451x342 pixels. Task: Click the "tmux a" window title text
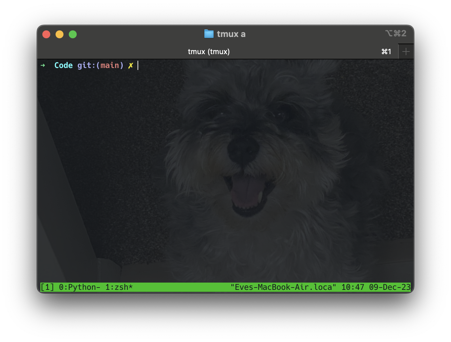click(231, 34)
